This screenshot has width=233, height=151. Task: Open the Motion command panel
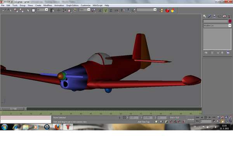click(219, 16)
